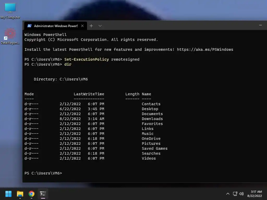Expand the terminal profile dropdown
267x200 pixels.
[100, 26]
